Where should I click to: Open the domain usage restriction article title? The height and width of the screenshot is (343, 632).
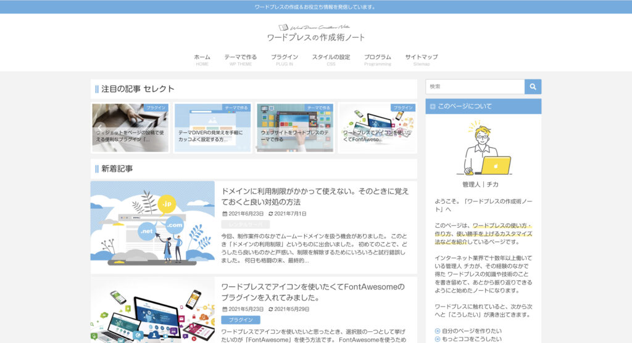[x=315, y=196]
